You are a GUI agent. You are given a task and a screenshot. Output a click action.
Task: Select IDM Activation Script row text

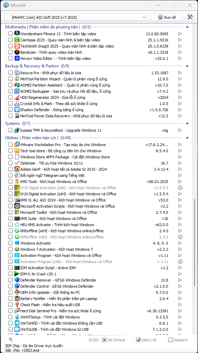click(48, 268)
